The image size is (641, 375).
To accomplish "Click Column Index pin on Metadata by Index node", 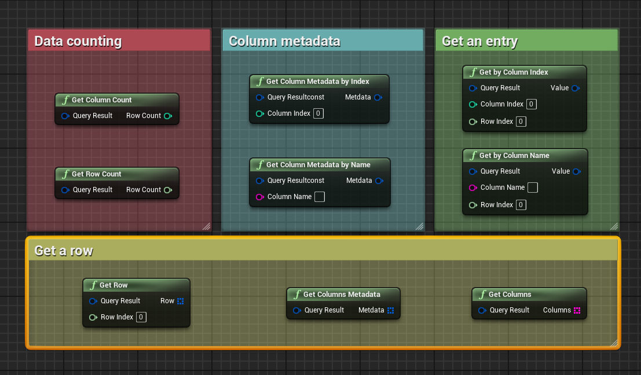I will (x=259, y=113).
